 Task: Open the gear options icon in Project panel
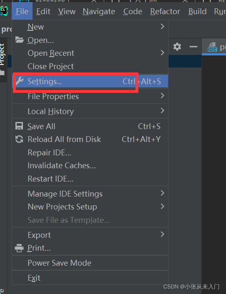click(x=177, y=47)
